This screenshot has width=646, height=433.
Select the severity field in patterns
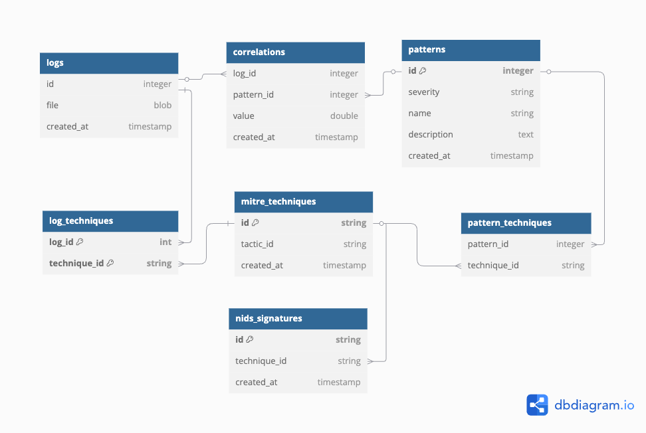(x=471, y=92)
